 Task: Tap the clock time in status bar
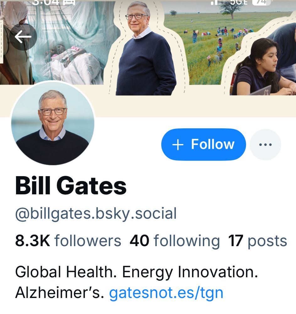pos(46,3)
